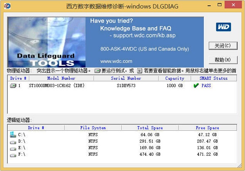Viewport: 245px width, 171px height.
Task: Select the E:\ drive icon
Action: (13, 147)
